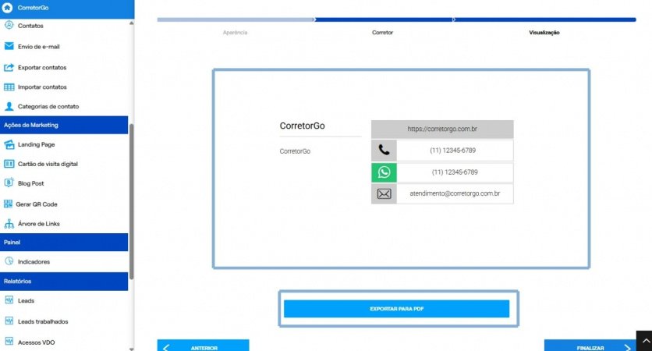Click the CorretorGo home icon
Viewport: 652px width, 351px height.
(x=8, y=8)
